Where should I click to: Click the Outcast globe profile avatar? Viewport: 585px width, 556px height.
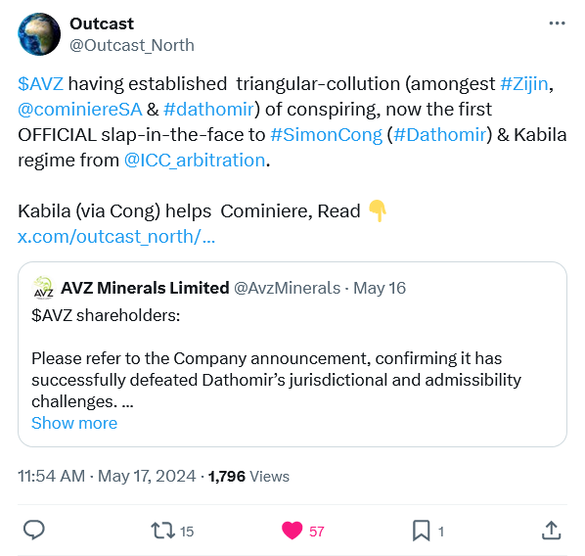[39, 34]
